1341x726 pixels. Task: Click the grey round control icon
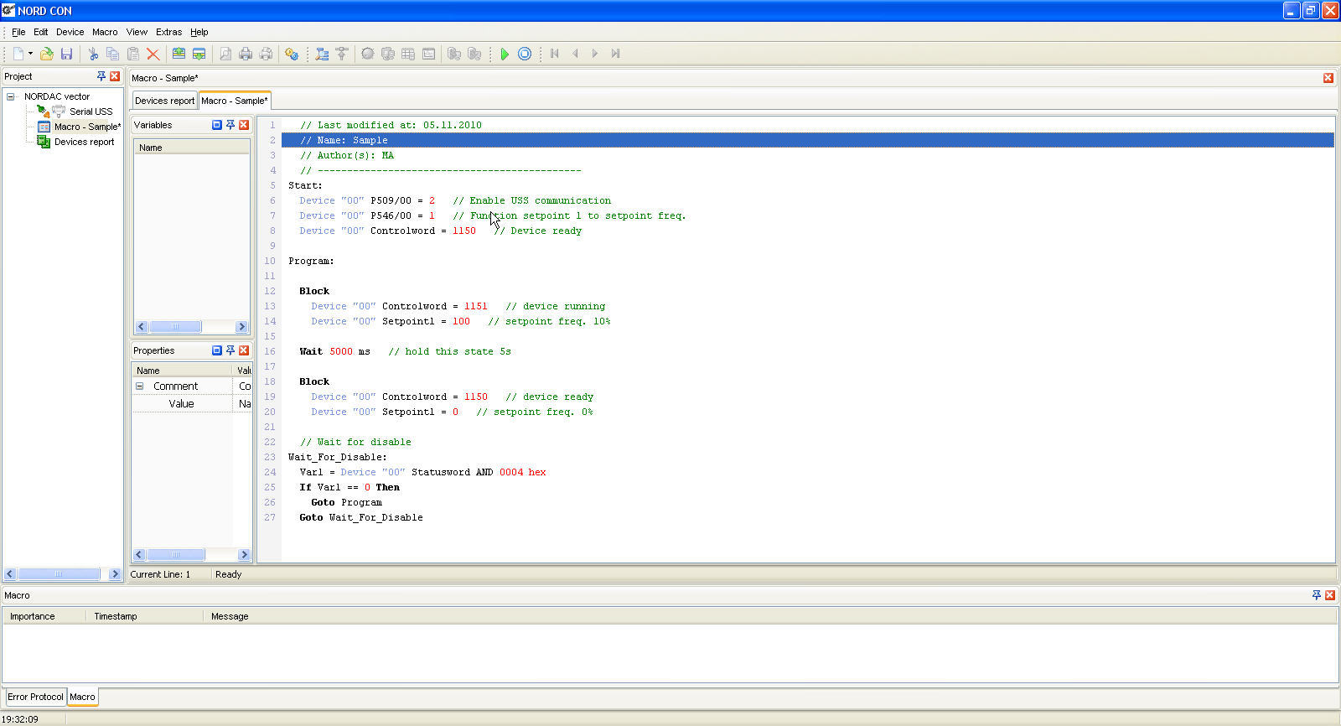click(x=368, y=54)
